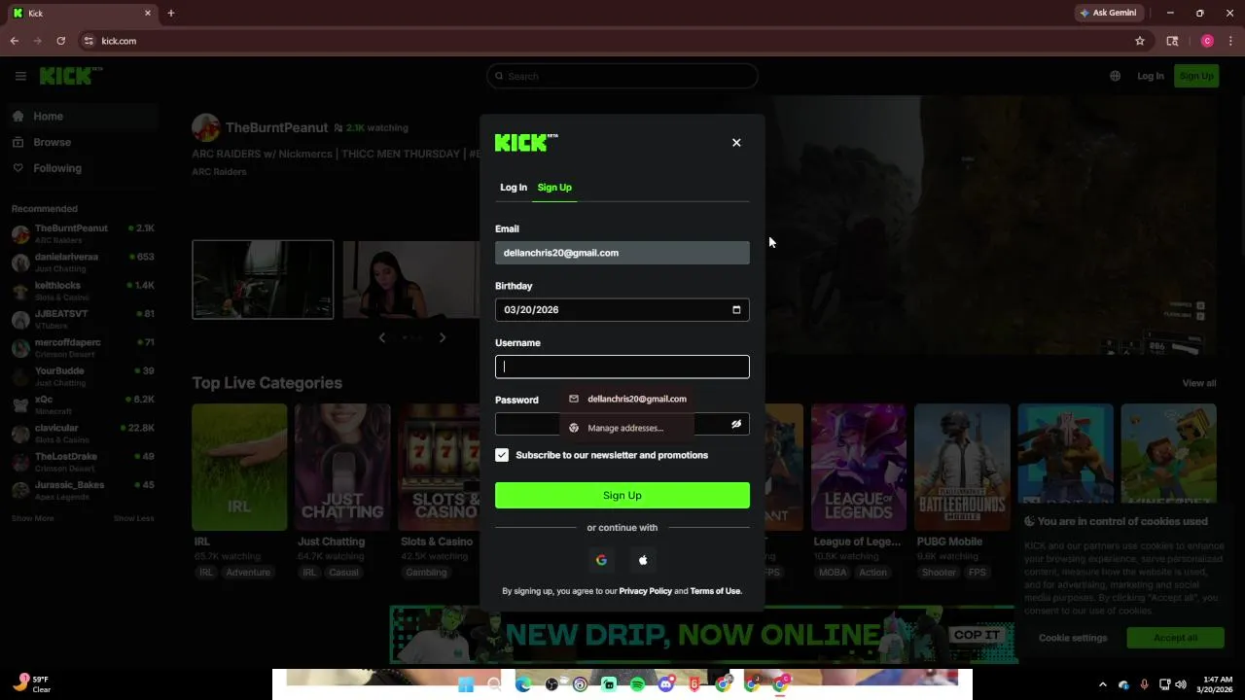Open the Just Chatting category card
This screenshot has height=700, width=1245.
(342, 467)
